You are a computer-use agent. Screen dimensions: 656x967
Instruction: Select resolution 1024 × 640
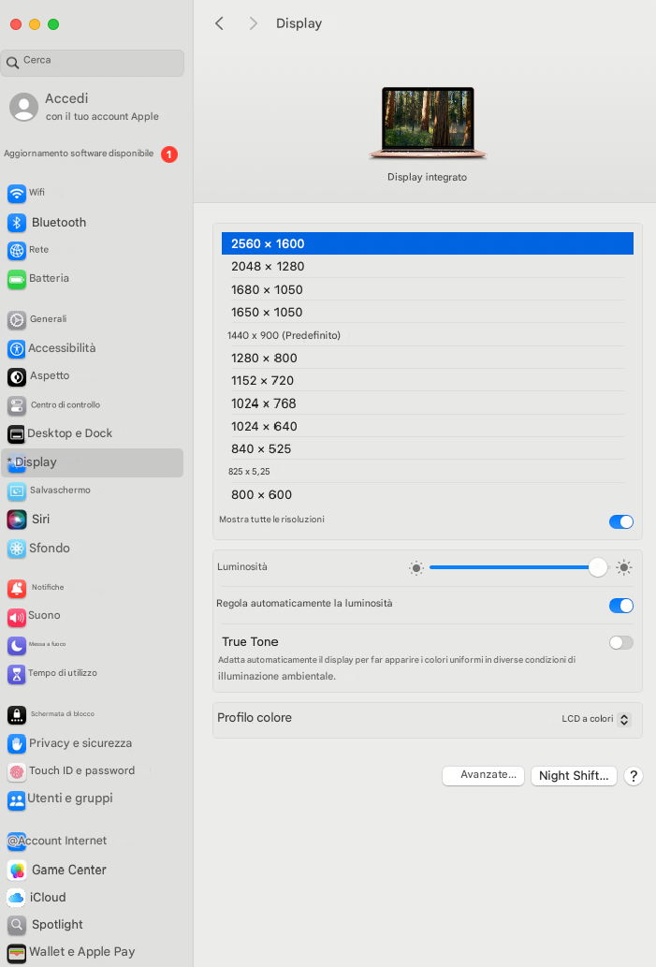[x=428, y=426]
